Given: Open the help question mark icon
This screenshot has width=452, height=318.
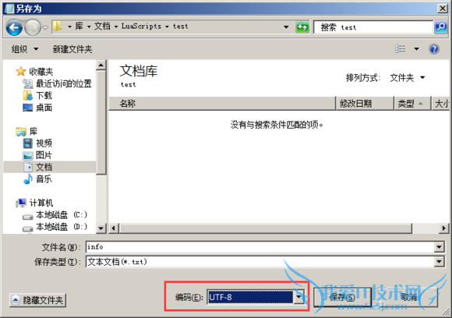Looking at the screenshot, I should click(434, 49).
